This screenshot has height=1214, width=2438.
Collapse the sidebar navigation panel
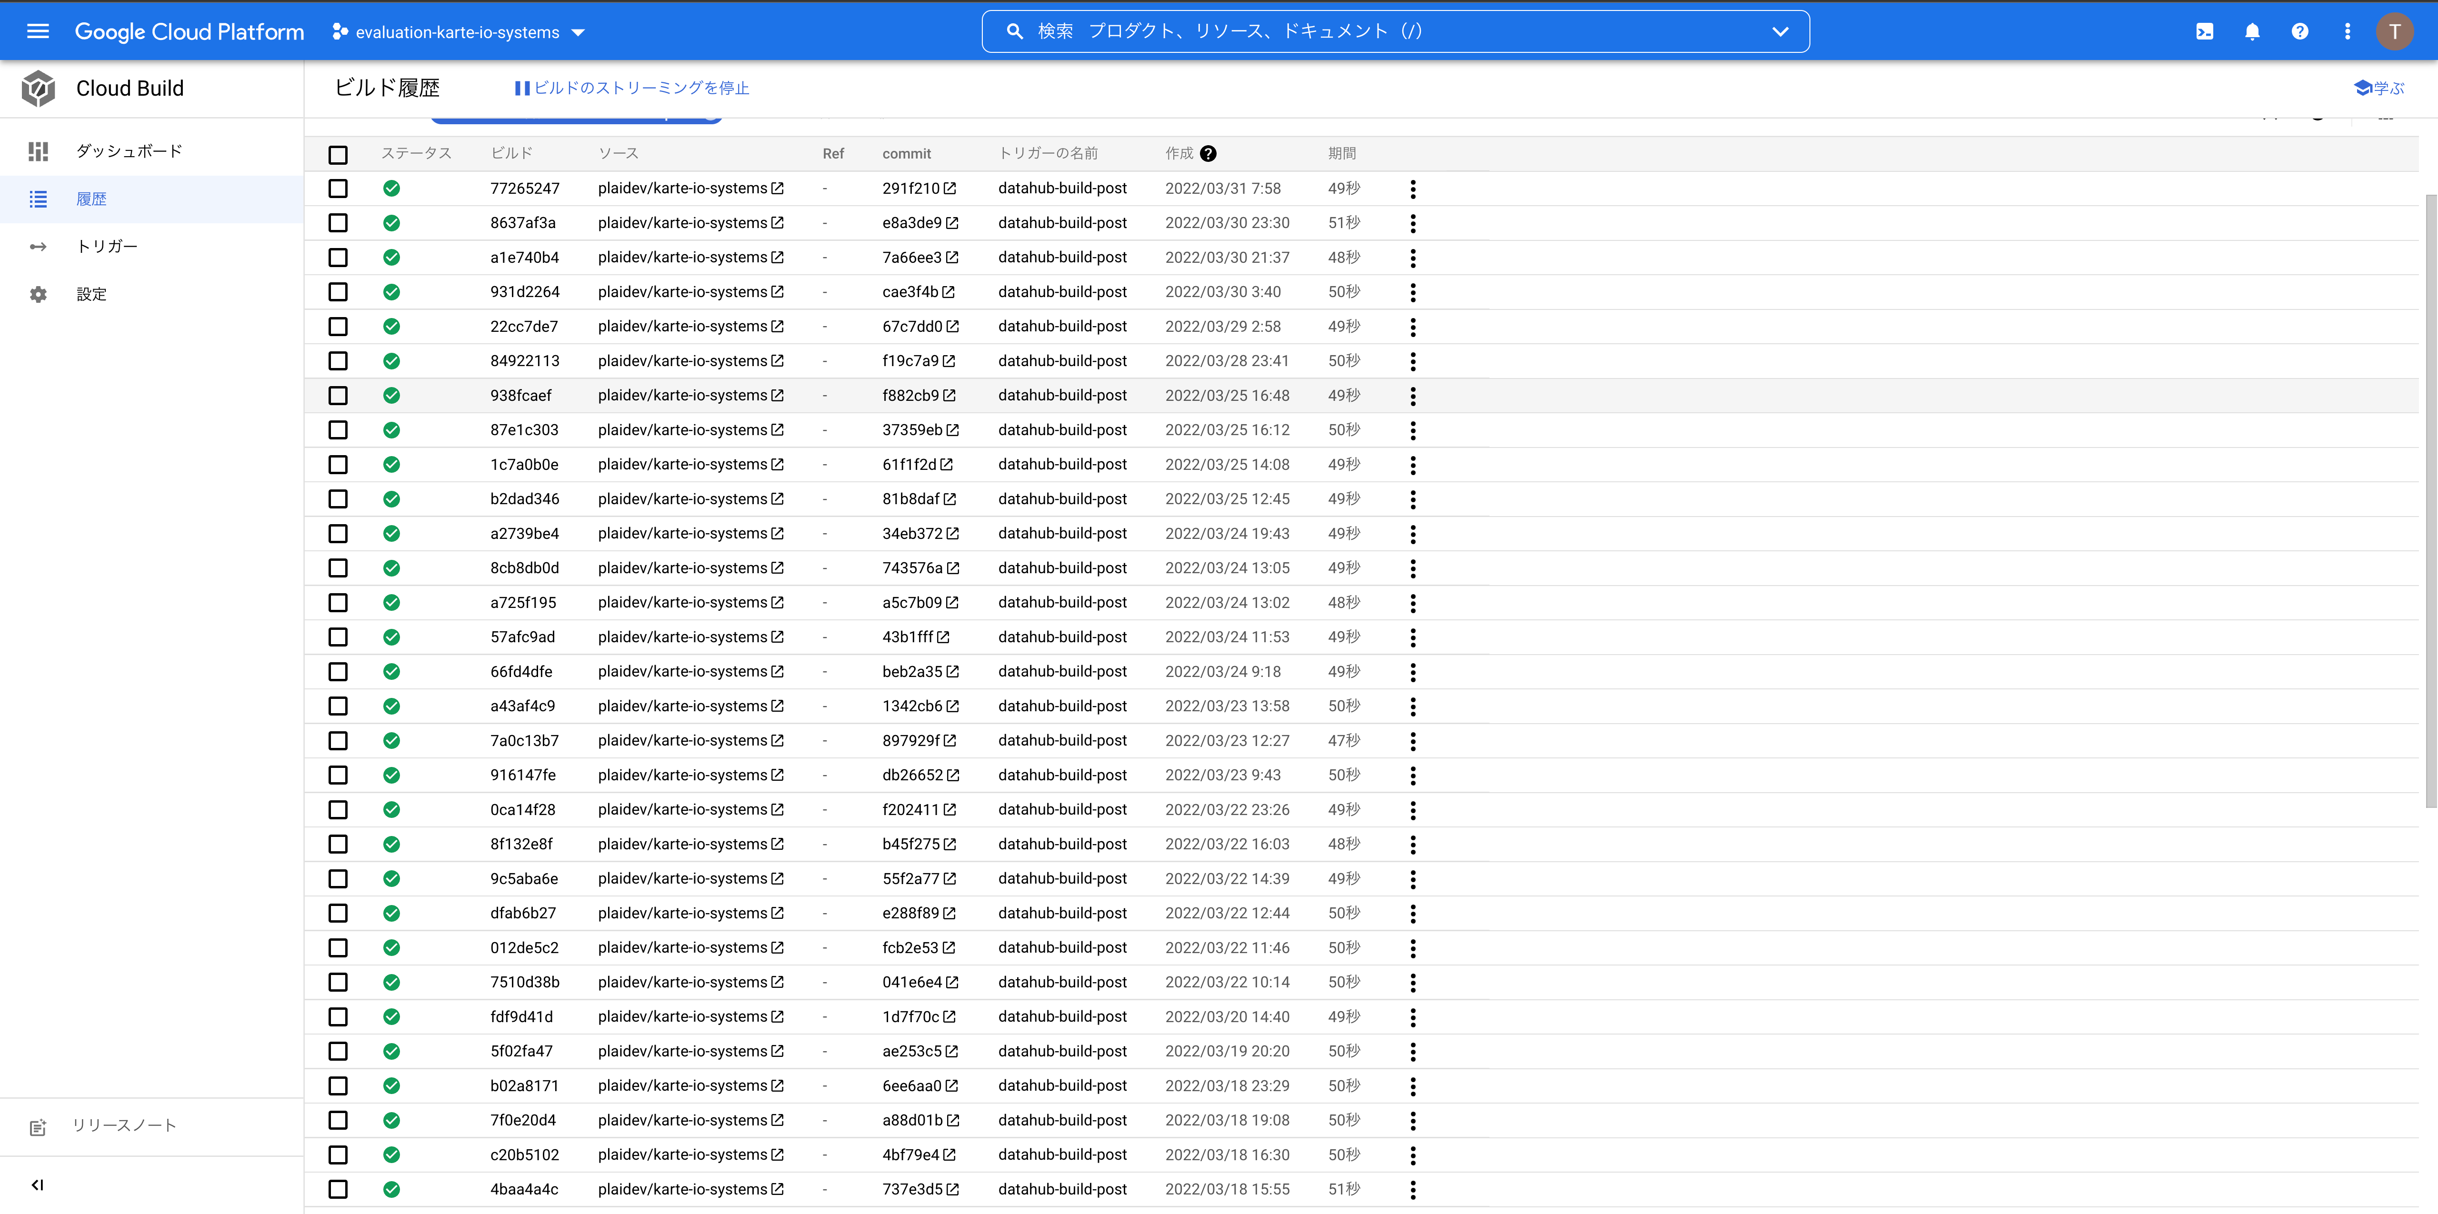pos(38,1184)
